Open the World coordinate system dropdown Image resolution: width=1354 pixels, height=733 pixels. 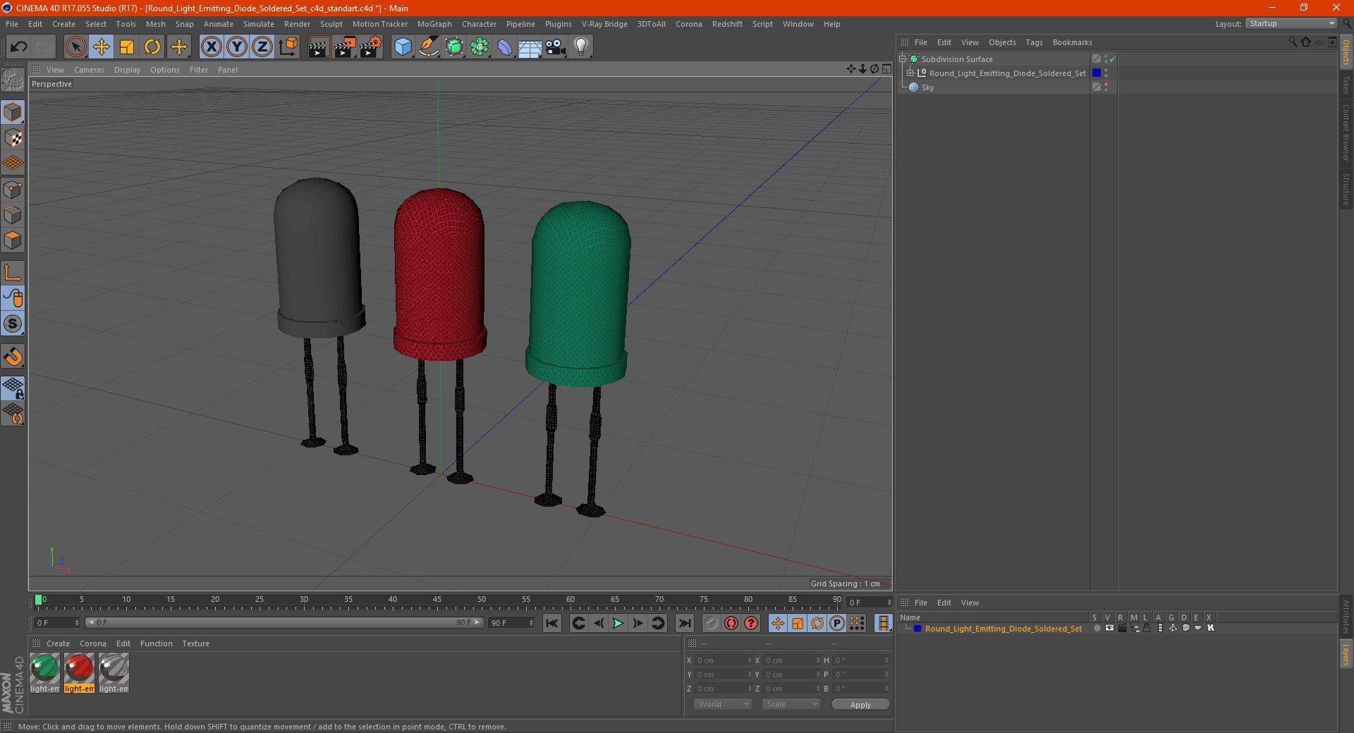pos(722,704)
